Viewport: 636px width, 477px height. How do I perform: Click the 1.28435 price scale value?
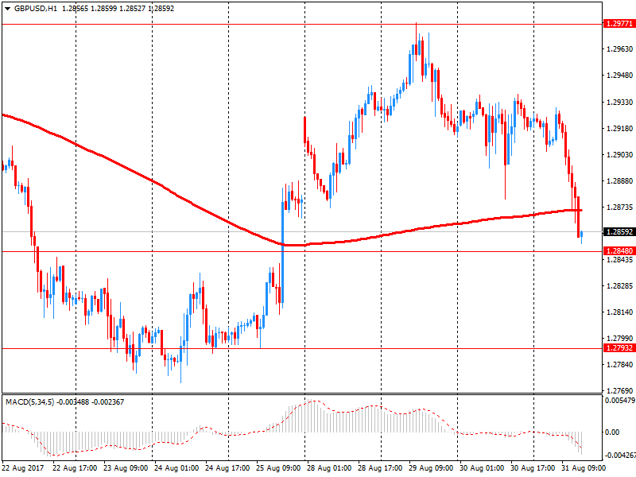(x=619, y=260)
